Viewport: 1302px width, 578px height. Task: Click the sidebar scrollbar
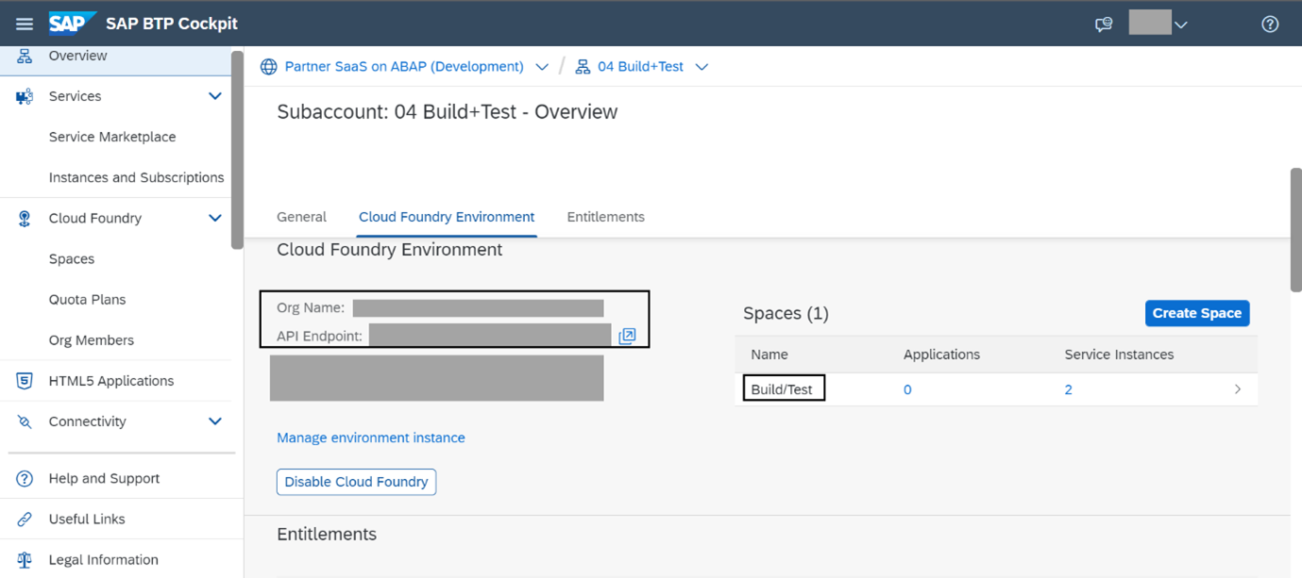237,149
